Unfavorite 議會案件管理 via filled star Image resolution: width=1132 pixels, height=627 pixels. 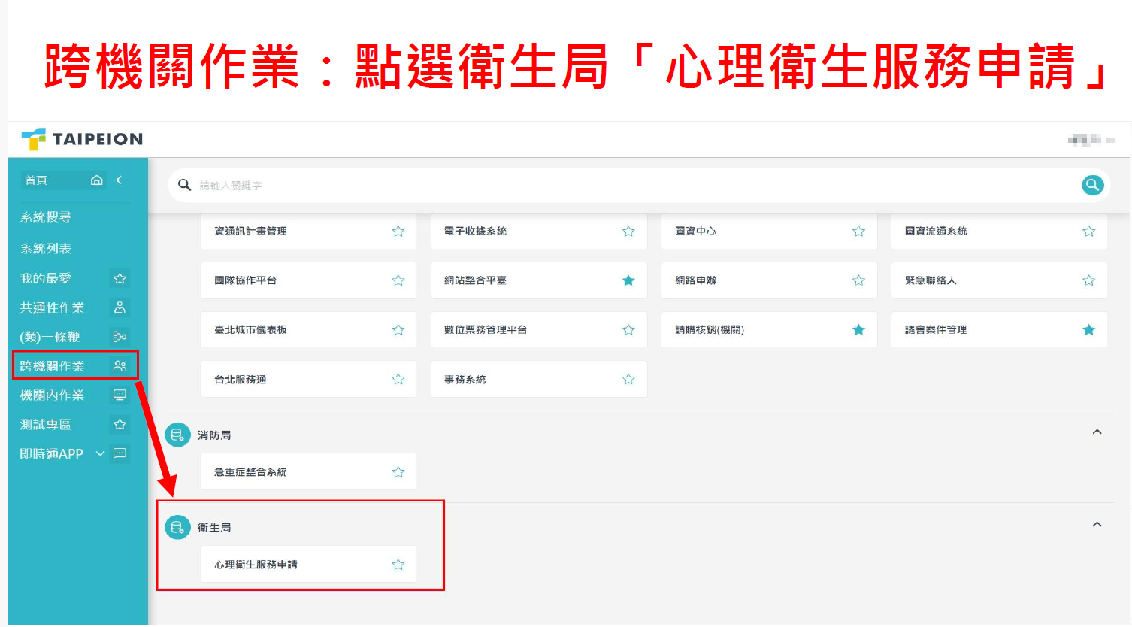coord(1088,330)
